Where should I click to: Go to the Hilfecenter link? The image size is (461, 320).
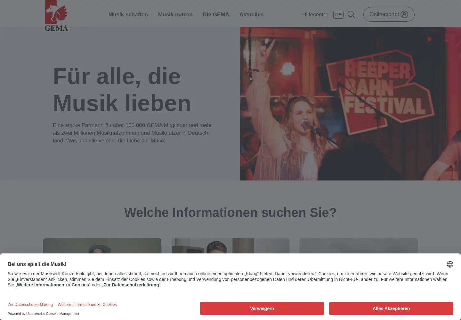point(315,14)
